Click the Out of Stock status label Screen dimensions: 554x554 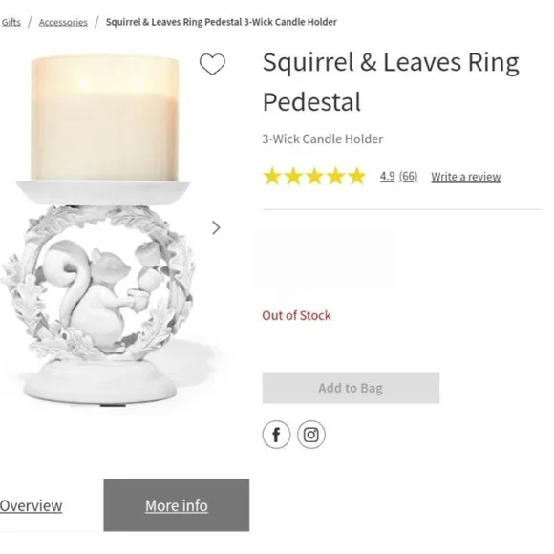click(x=296, y=315)
